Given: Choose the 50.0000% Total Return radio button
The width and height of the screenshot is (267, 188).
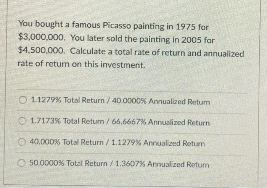Looking at the screenshot, I should point(21,163).
